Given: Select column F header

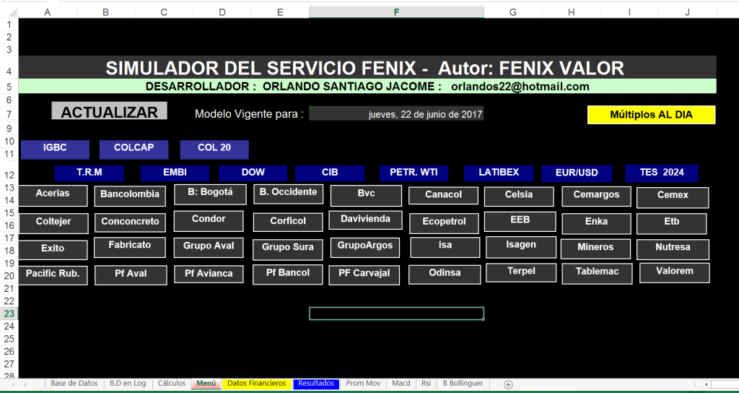Looking at the screenshot, I should [x=396, y=12].
